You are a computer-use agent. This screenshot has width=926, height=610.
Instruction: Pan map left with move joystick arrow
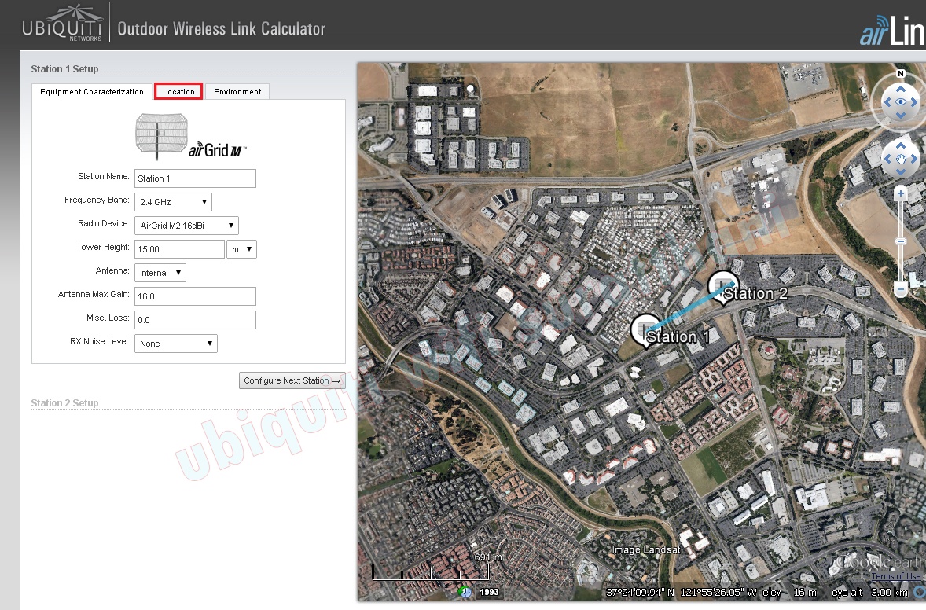[x=887, y=159]
